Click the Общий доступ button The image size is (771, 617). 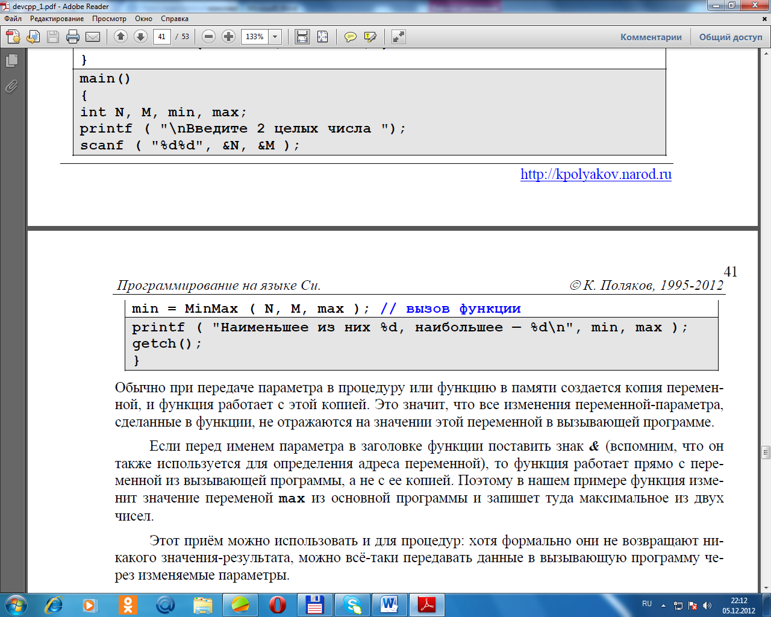[x=730, y=37]
